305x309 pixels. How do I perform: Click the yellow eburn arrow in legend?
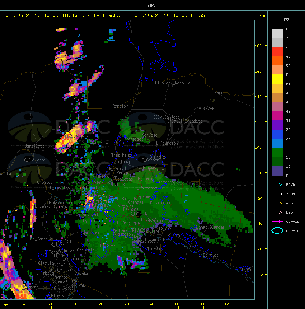coord(277,203)
